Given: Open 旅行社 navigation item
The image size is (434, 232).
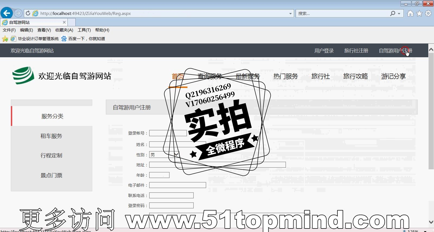Looking at the screenshot, I should (321, 77).
